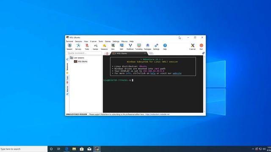Select the Split terminal toolbar icon
The height and width of the screenshot is (152, 271).
122,47
